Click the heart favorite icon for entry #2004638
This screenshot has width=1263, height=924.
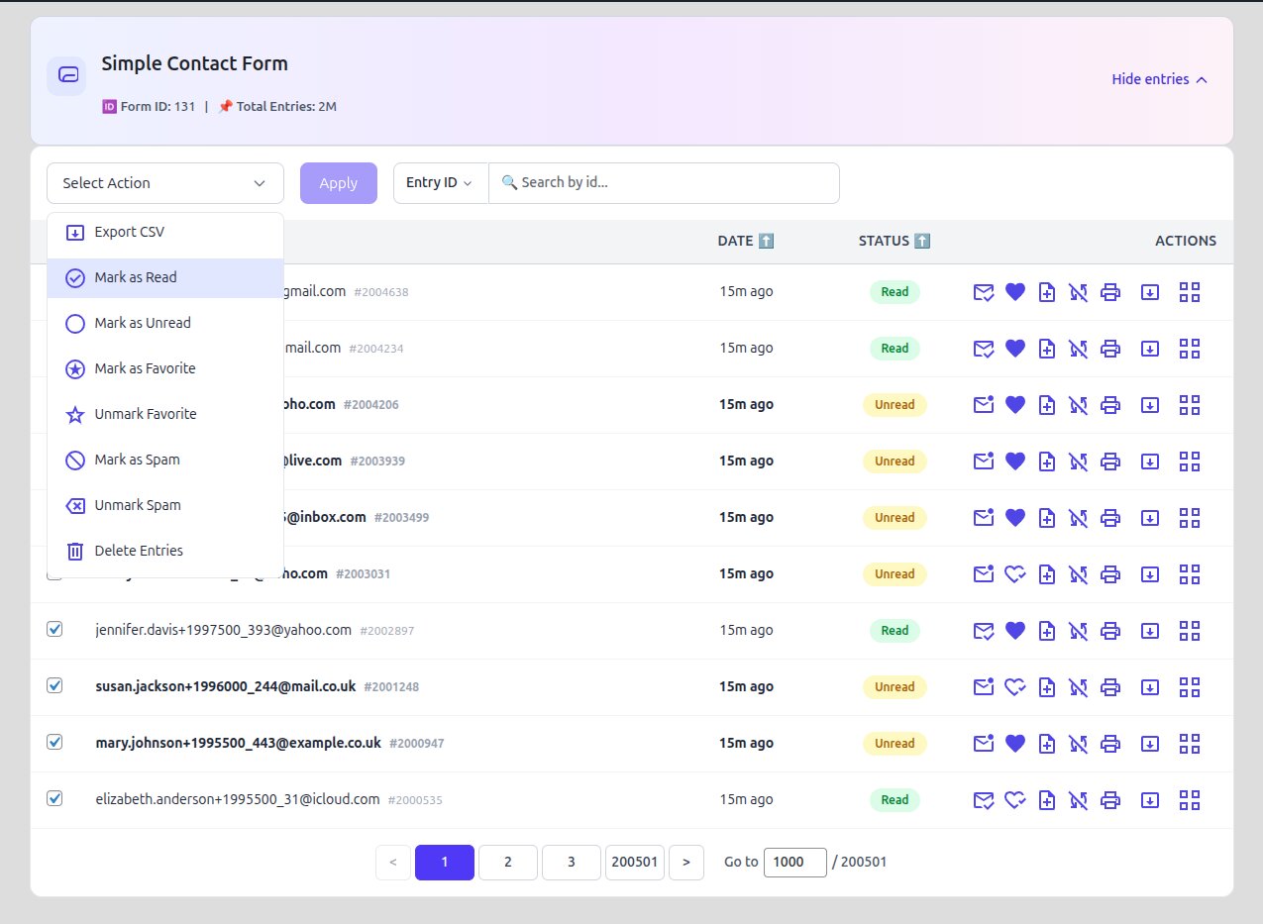1014,292
